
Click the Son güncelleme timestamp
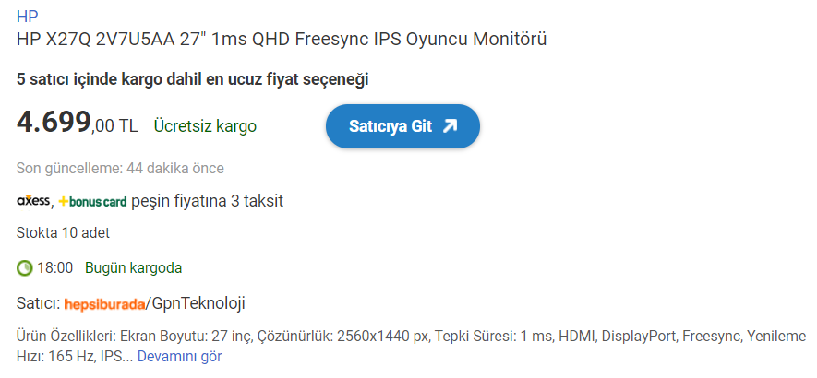tap(120, 168)
